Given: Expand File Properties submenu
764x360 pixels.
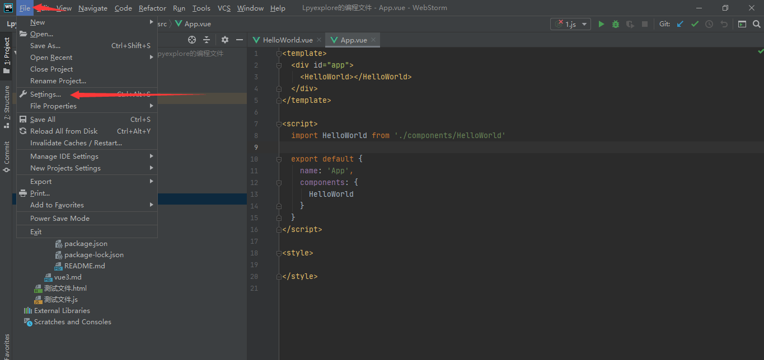Looking at the screenshot, I should 87,106.
